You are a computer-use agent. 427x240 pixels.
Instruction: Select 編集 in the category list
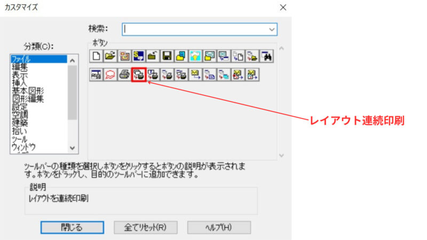(x=38, y=67)
